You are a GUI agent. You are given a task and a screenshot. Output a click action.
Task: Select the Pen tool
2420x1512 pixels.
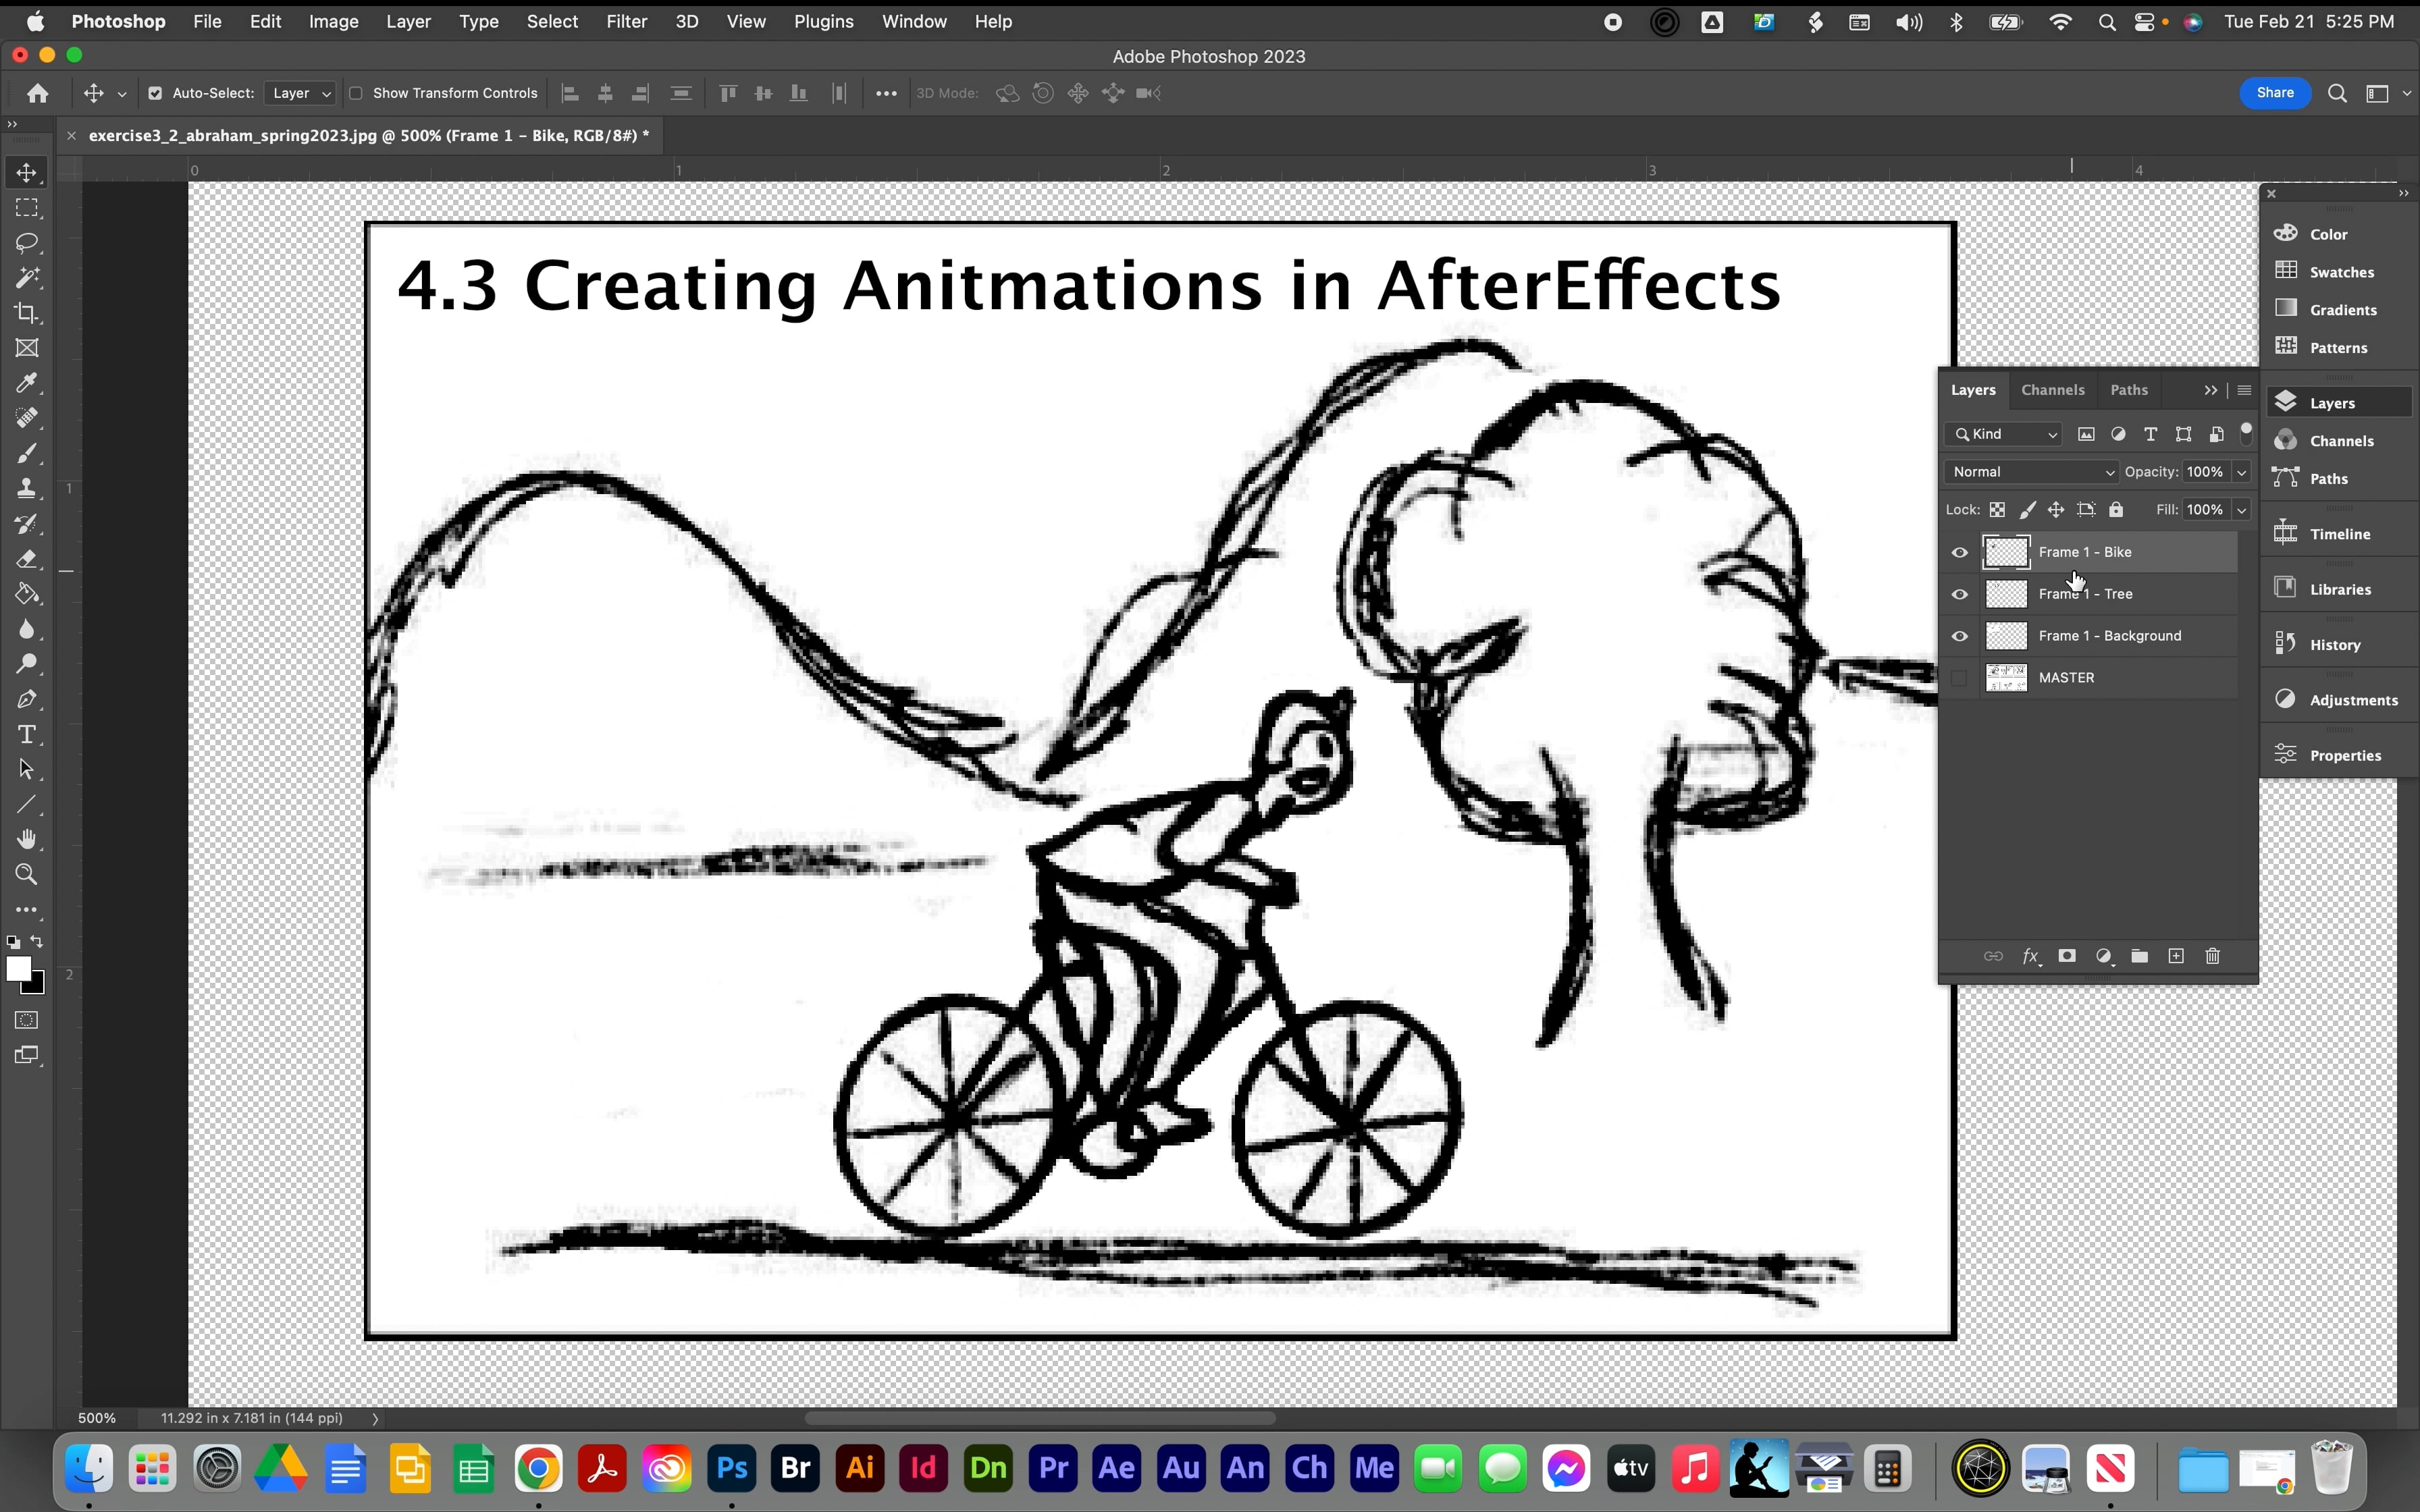pos(27,699)
